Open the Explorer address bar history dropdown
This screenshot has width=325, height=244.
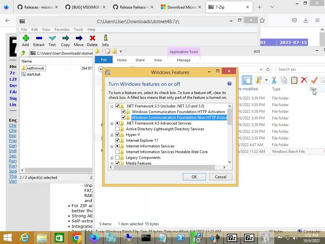[261, 69]
